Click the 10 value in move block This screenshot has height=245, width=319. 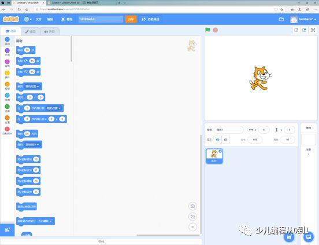[27, 50]
